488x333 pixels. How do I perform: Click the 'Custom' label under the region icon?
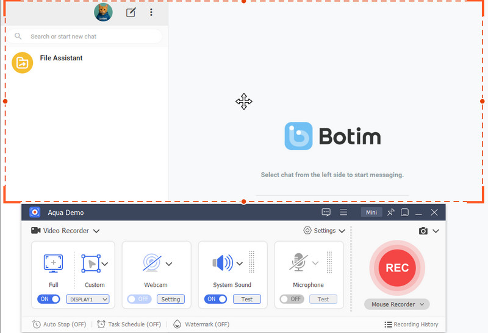click(95, 285)
